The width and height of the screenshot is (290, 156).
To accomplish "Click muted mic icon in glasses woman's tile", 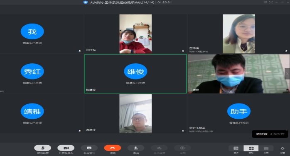I will 286,51.
